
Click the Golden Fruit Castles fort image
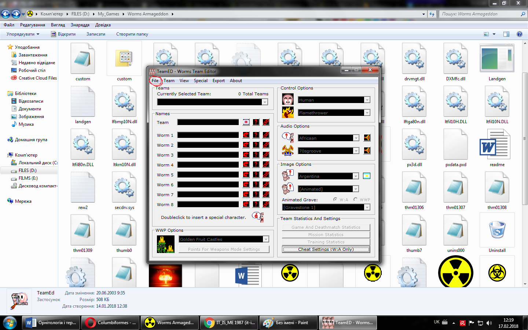[x=165, y=244]
